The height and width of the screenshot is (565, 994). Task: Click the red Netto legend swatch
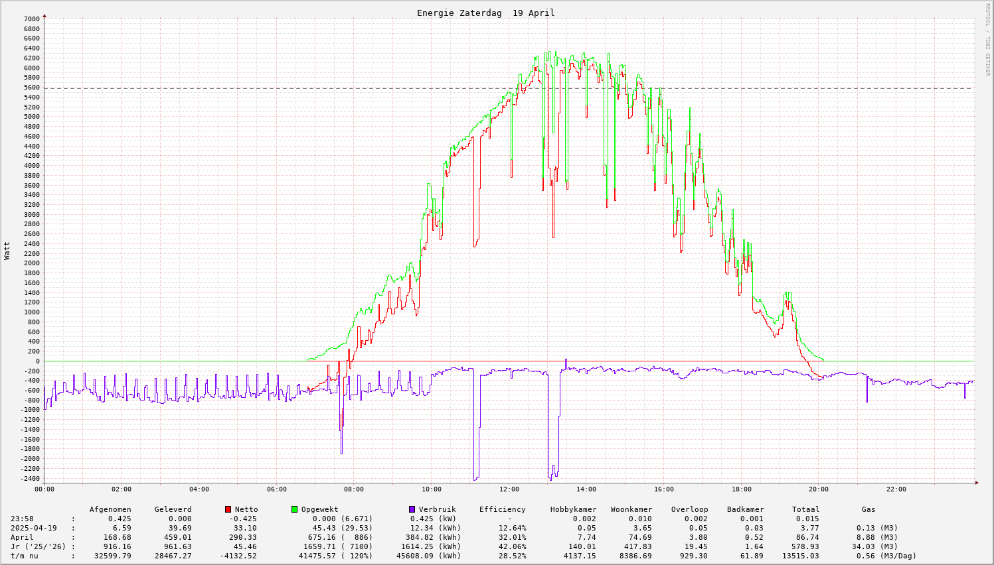coord(228,509)
